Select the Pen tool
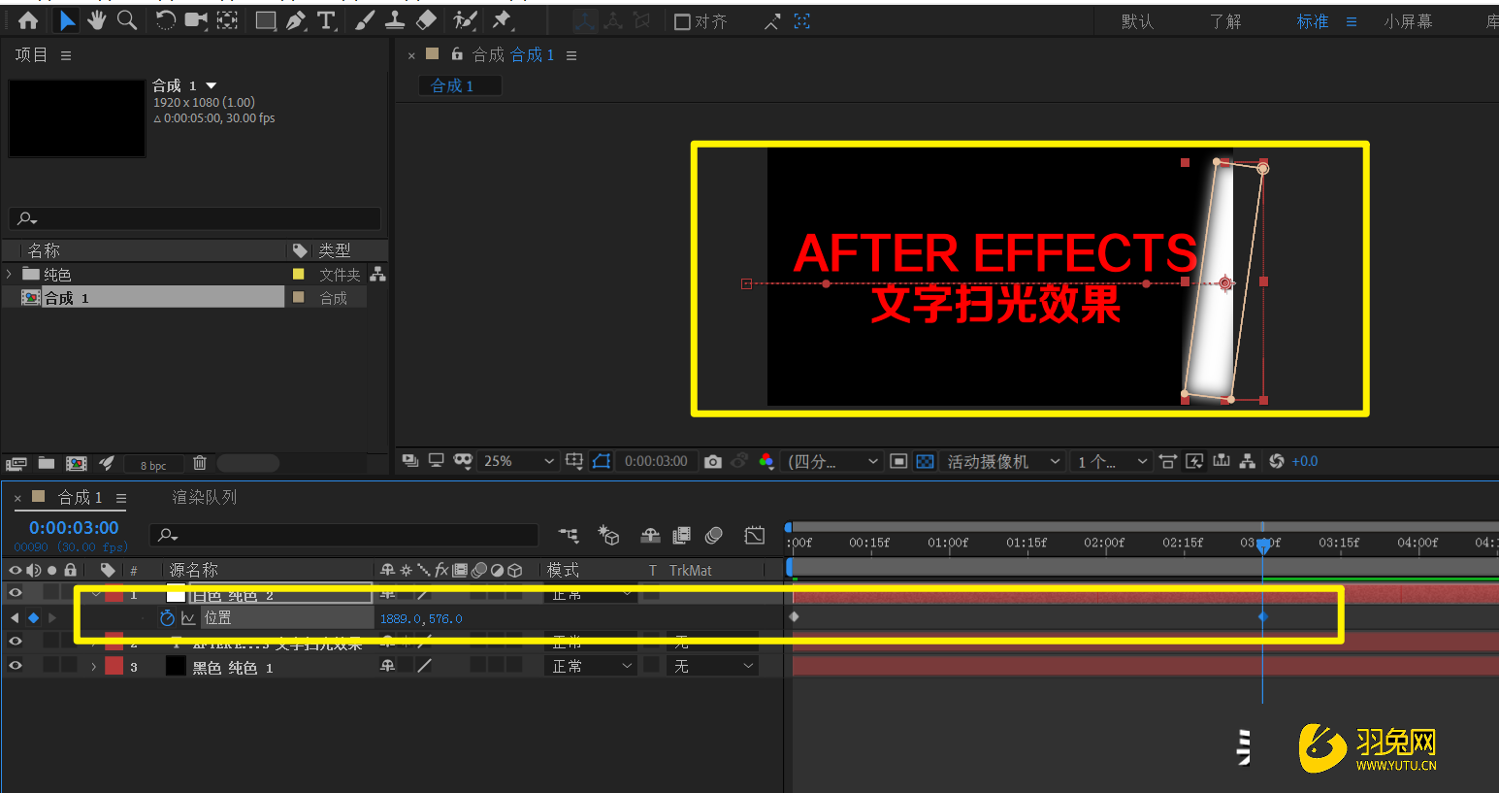Viewport: 1499px width, 793px height. coord(296,20)
